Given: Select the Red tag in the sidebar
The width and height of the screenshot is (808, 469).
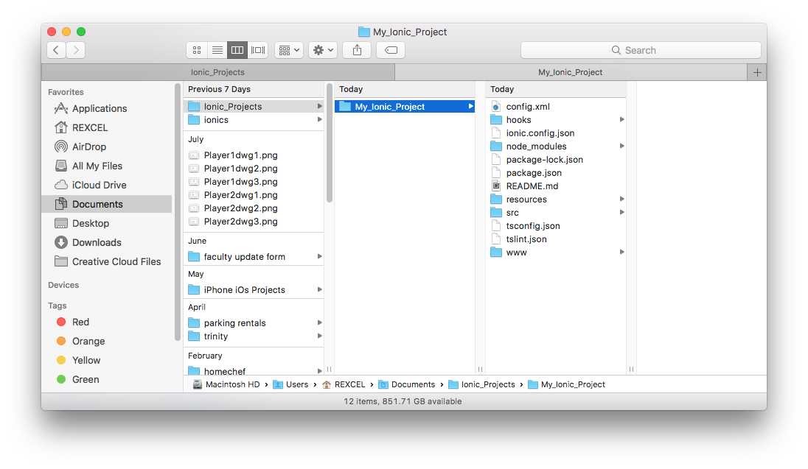Looking at the screenshot, I should point(80,322).
